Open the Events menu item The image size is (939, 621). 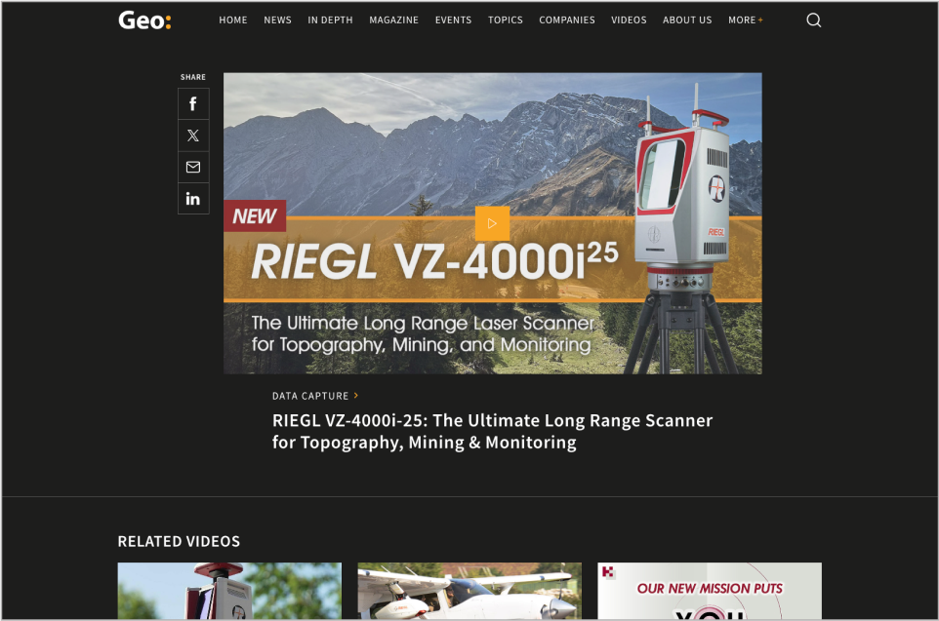tap(453, 20)
